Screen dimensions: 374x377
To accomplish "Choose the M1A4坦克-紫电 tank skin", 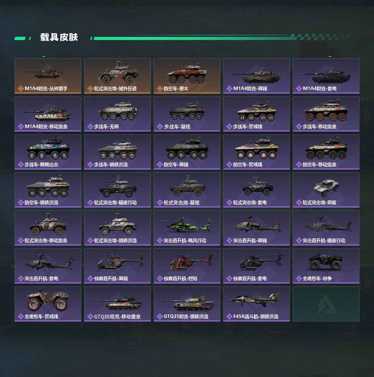I will tap(326, 76).
